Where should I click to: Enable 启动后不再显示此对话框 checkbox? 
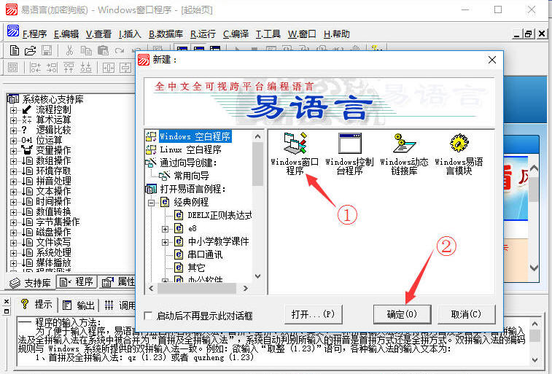click(x=149, y=316)
